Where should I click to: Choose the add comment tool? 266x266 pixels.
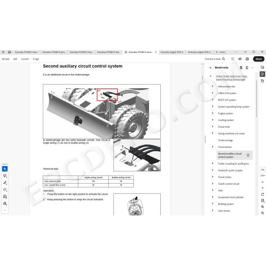tap(5, 176)
